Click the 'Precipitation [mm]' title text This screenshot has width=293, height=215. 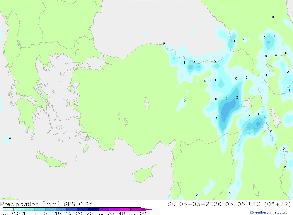tap(30, 204)
